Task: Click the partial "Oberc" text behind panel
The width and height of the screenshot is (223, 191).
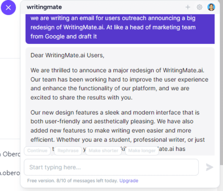Action: (11, 154)
